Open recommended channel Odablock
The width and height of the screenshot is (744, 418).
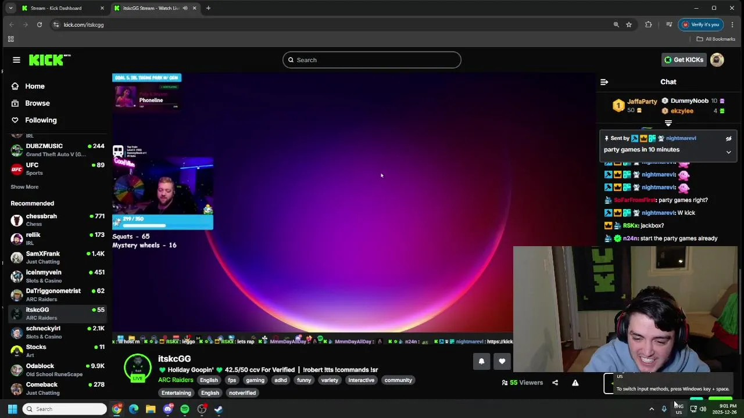57,370
